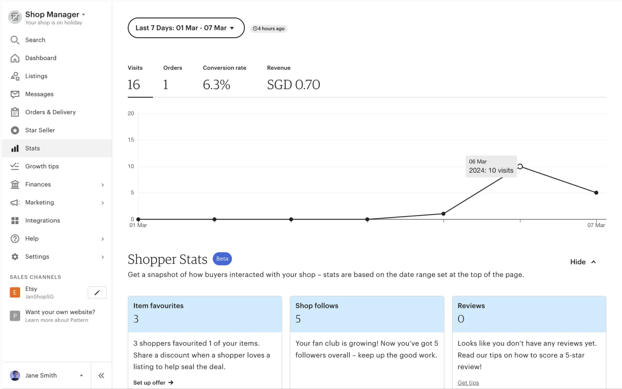Expand the Finances submenu arrow
Image resolution: width=622 pixels, height=389 pixels.
tap(102, 185)
